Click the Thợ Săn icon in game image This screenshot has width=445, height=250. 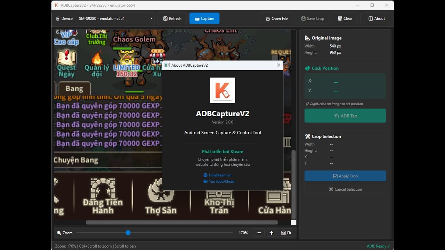pyautogui.click(x=161, y=191)
